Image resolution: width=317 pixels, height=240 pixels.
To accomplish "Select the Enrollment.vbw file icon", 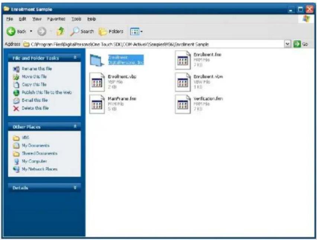I will point(183,82).
